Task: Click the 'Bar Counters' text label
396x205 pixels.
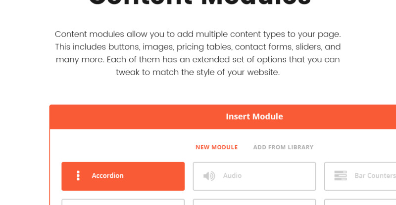Action: click(x=375, y=175)
